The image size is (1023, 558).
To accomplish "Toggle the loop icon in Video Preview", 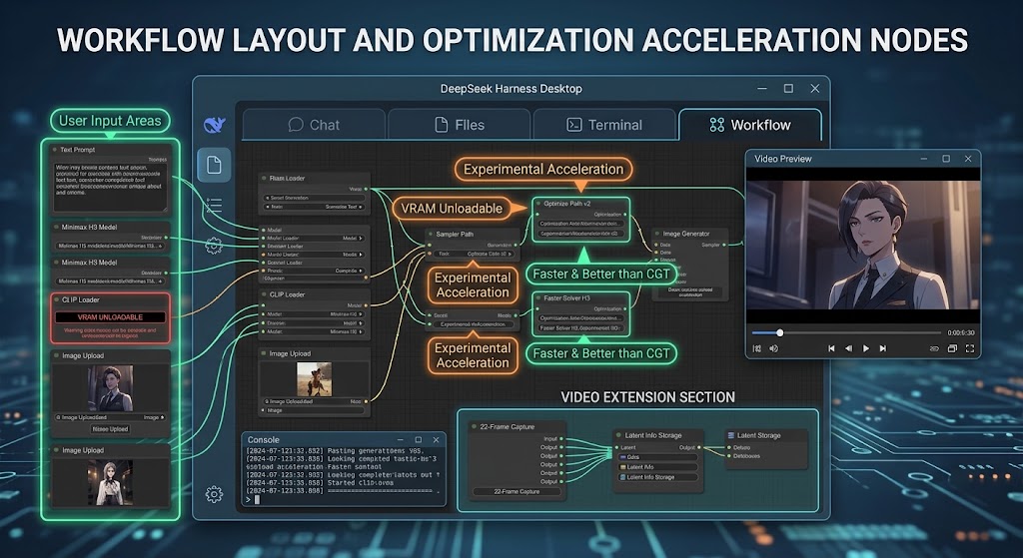I will pyautogui.click(x=934, y=348).
